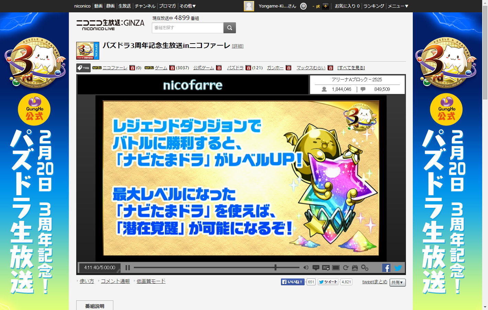This screenshot has width=488, height=310.
Task: Click the アリーナAブロック - 2525 seat text
Action: point(357,80)
